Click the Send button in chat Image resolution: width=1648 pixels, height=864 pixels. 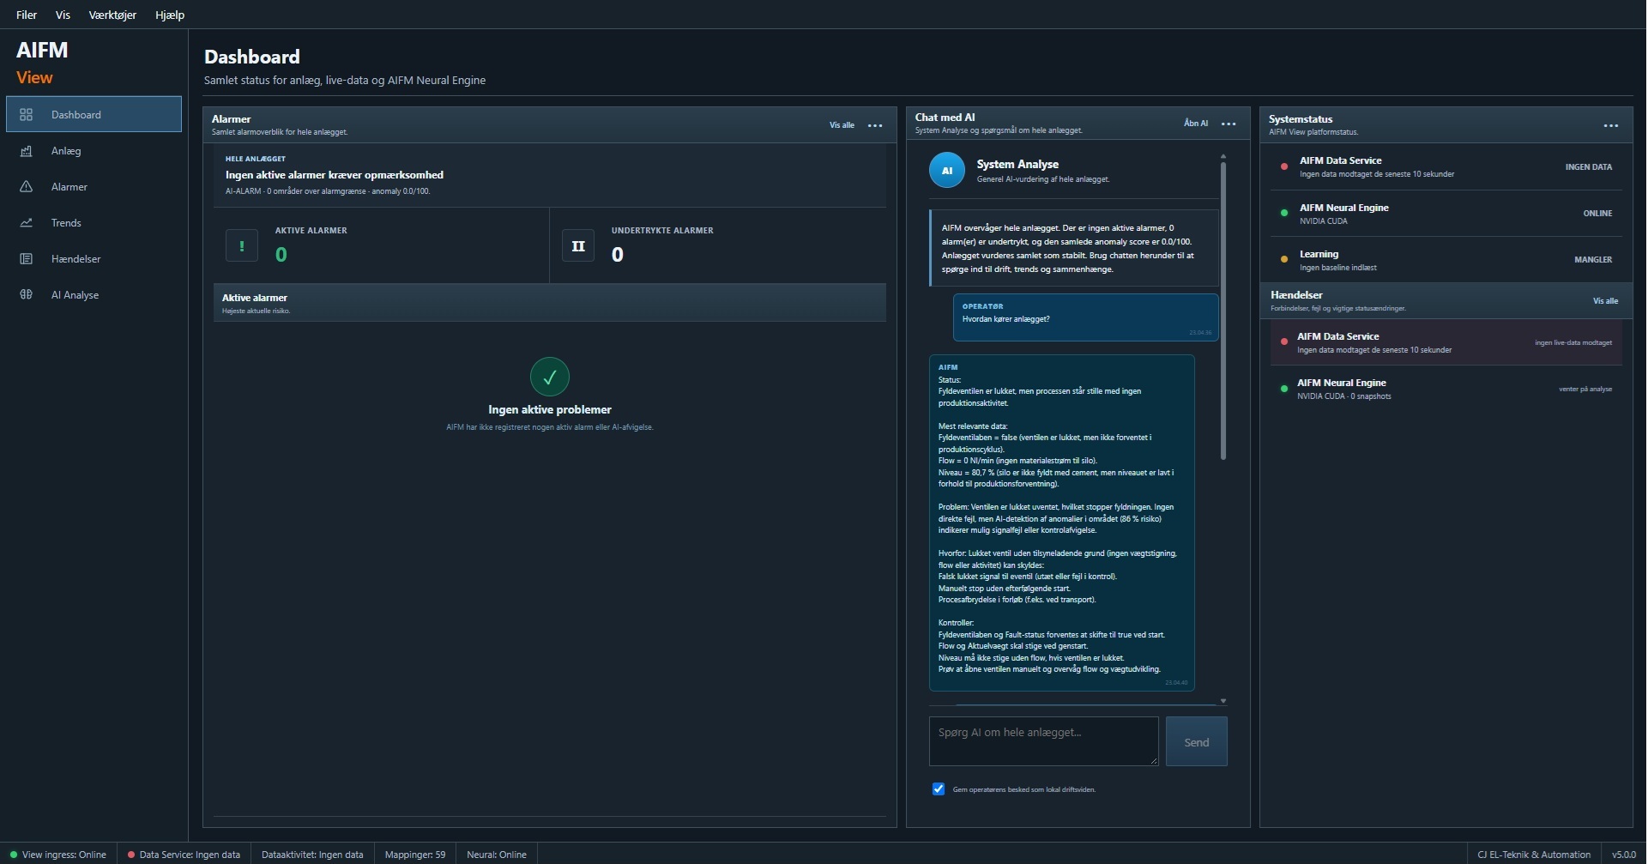click(1197, 742)
